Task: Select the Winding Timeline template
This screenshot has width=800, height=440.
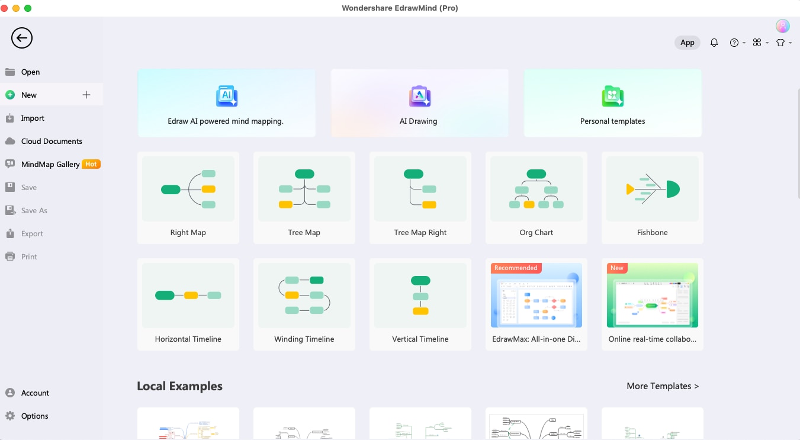Action: [x=304, y=304]
